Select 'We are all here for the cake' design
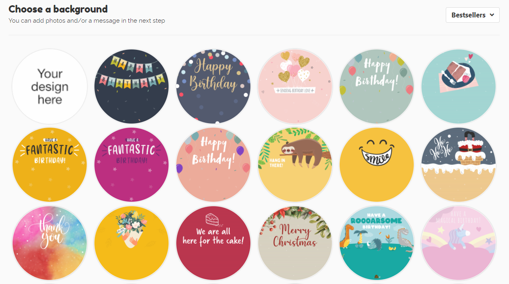 (x=213, y=243)
